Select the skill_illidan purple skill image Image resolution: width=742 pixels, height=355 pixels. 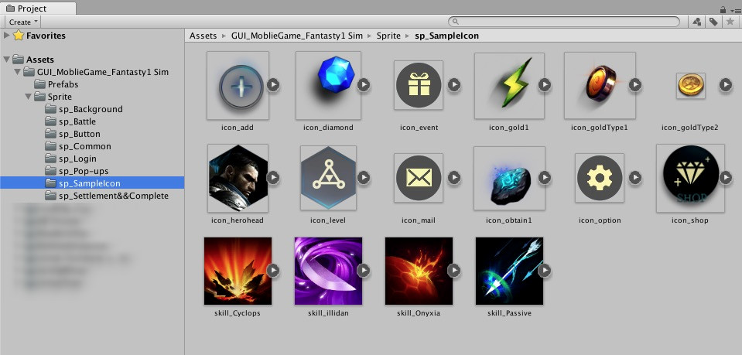point(328,271)
